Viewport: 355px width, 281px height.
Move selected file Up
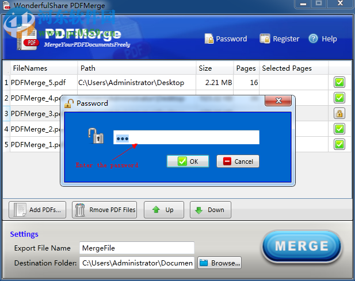(x=164, y=210)
